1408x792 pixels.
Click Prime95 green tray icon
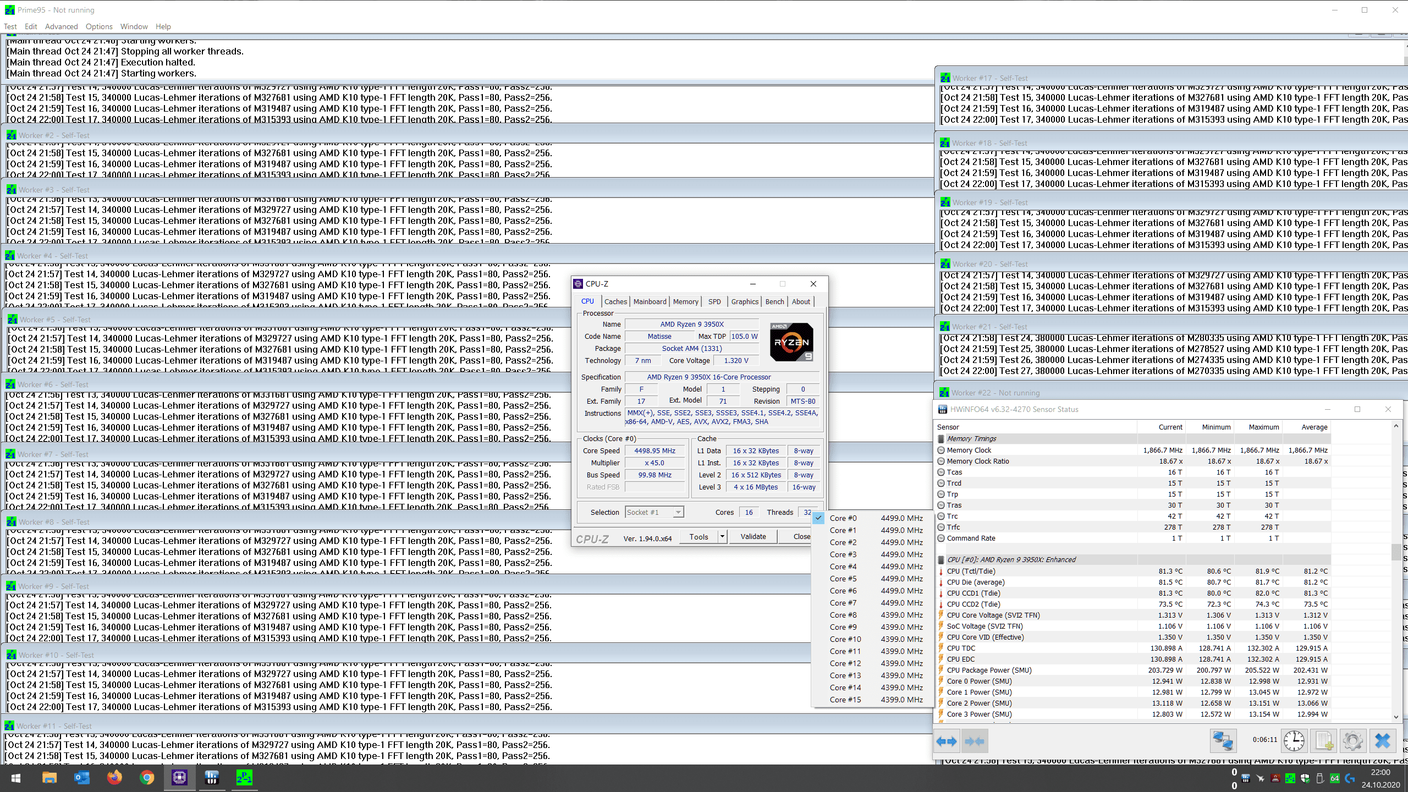point(1290,778)
